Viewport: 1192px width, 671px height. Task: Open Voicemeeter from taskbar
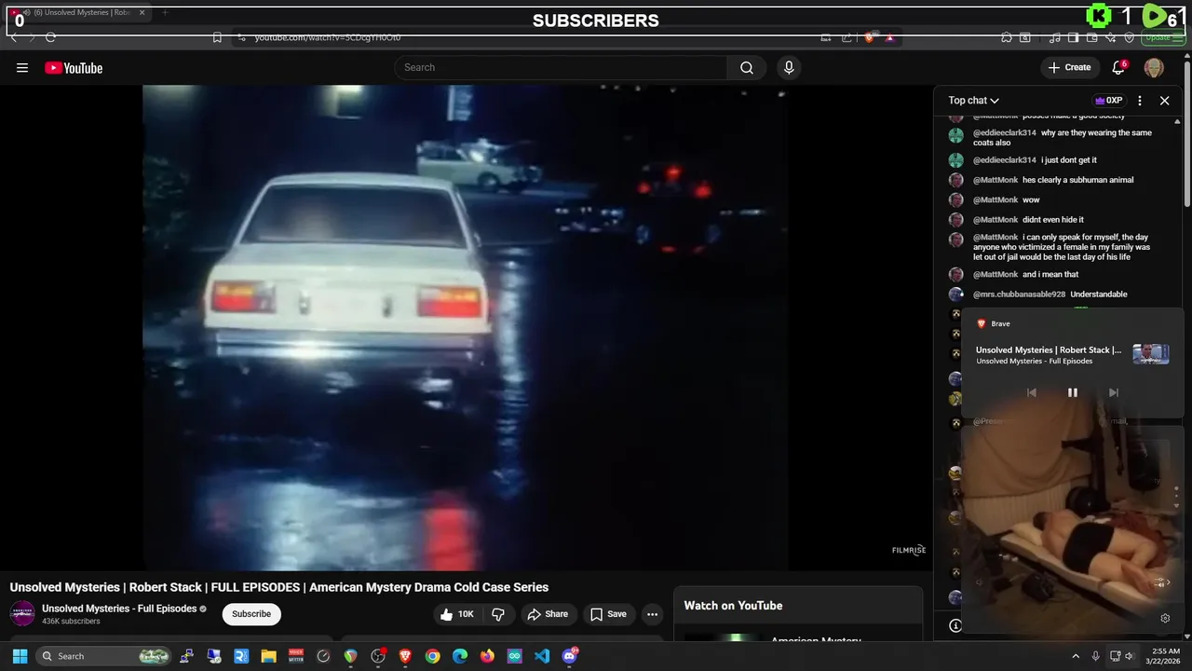[x=296, y=656]
